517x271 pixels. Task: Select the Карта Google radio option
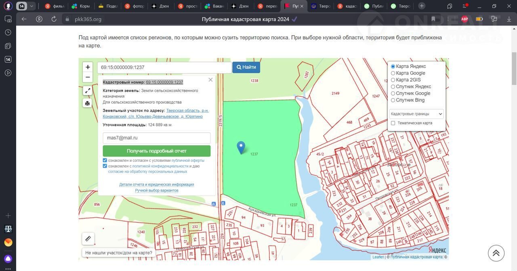(393, 73)
